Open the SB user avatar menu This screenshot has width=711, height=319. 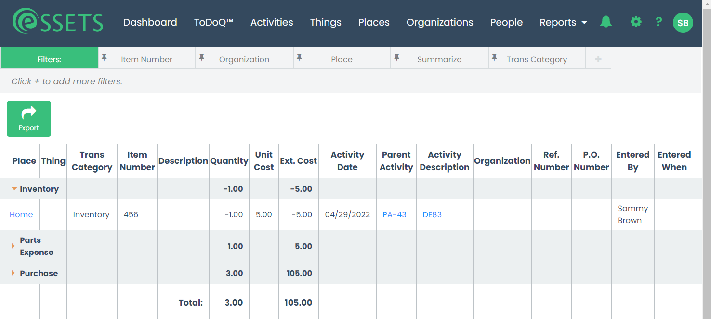point(683,22)
